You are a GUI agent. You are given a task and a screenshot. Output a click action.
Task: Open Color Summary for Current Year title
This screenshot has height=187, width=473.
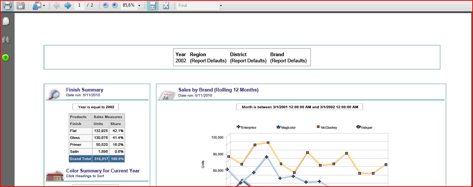click(103, 171)
